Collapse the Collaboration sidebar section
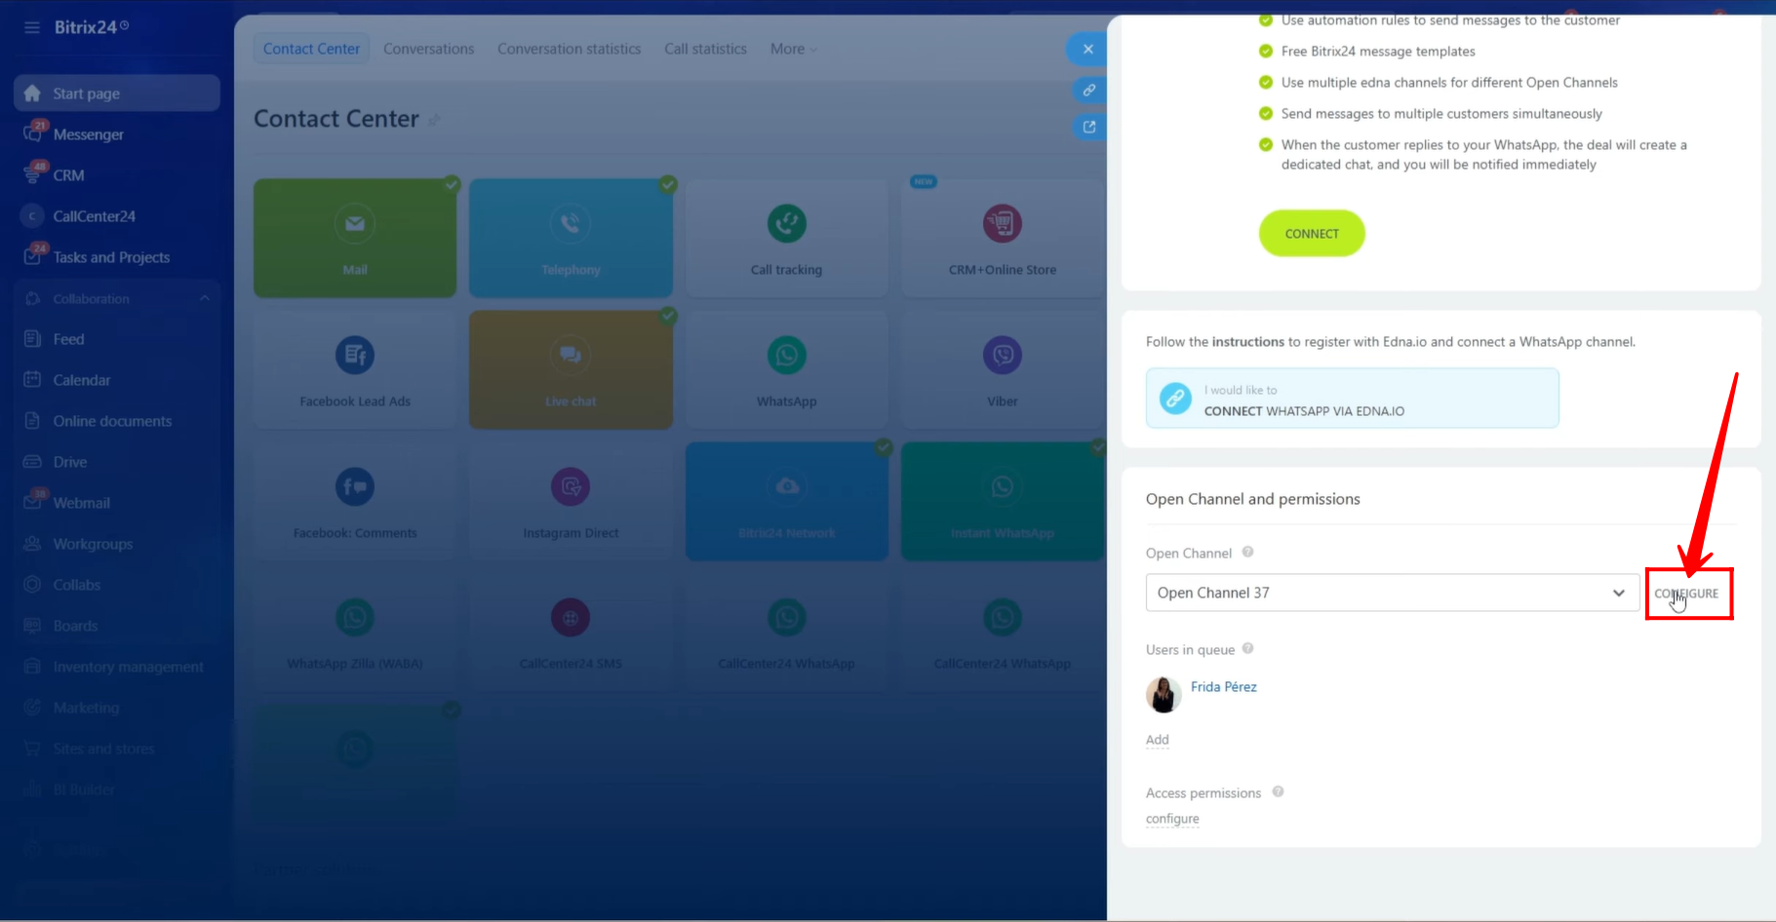The height and width of the screenshot is (922, 1776). 204,298
